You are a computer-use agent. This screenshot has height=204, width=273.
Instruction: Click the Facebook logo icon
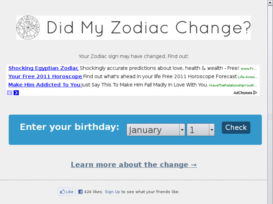pos(80,192)
